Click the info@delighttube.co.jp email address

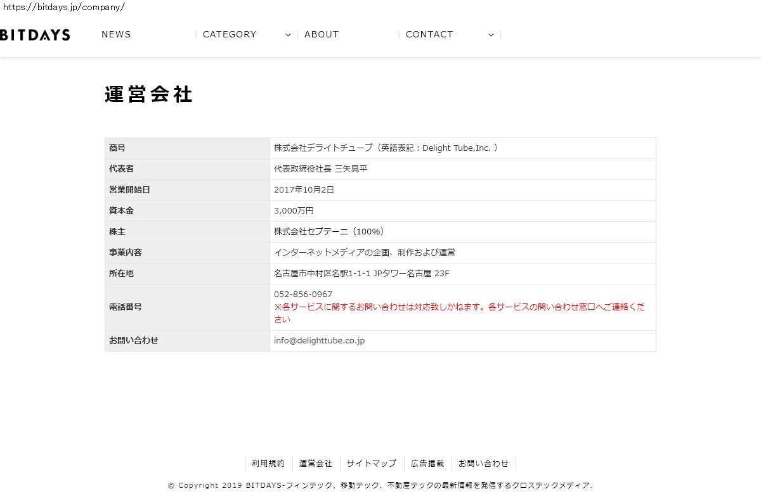319,341
